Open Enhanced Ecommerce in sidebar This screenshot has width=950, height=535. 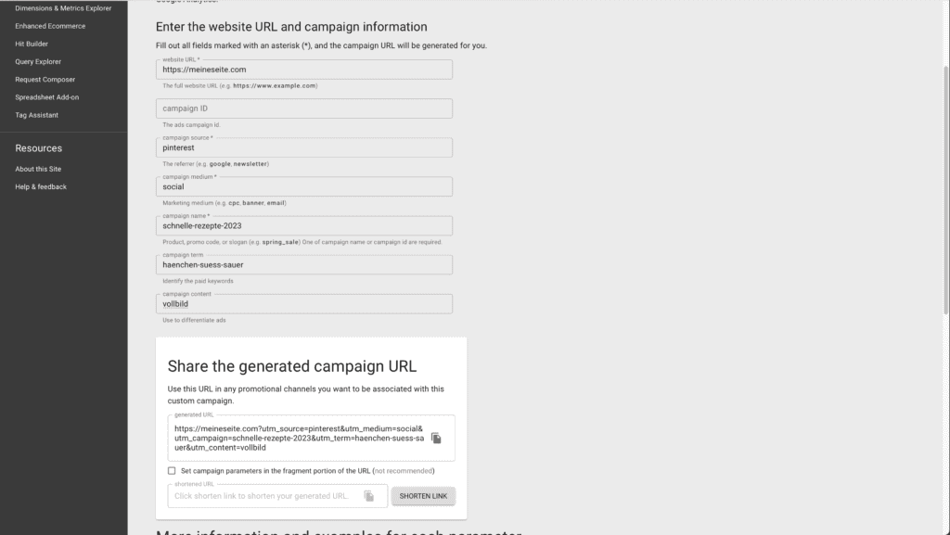coord(50,26)
